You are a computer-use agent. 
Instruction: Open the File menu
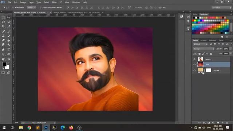tap(9, 3)
